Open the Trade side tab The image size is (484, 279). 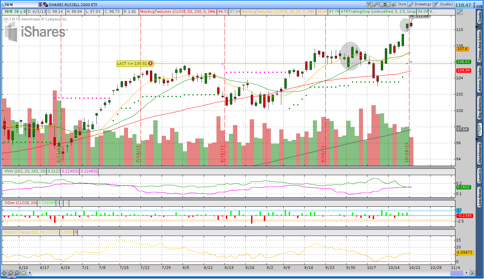(480, 17)
